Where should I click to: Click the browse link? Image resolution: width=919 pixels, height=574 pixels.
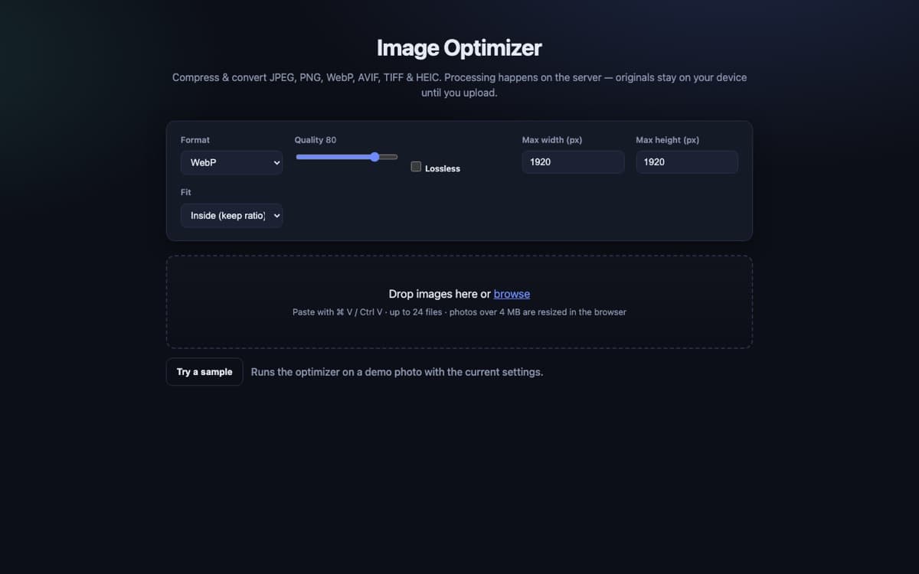click(x=512, y=294)
